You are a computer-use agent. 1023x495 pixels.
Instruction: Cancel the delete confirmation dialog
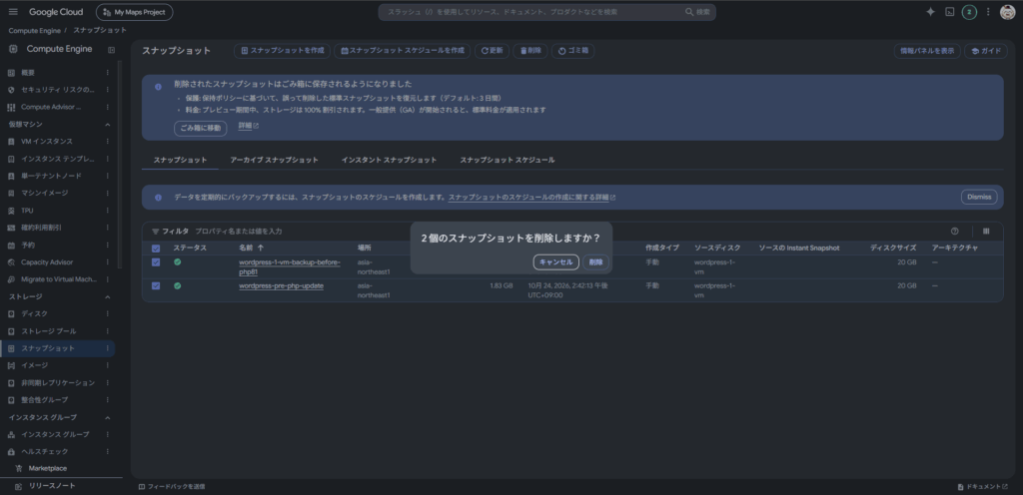(x=555, y=261)
